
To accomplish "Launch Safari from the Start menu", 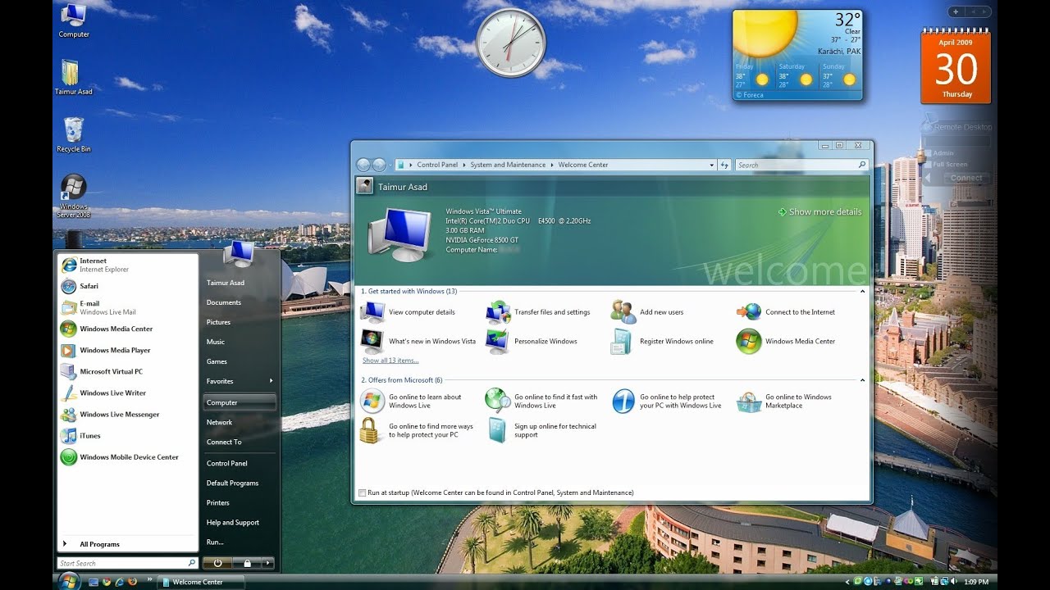I will (127, 286).
